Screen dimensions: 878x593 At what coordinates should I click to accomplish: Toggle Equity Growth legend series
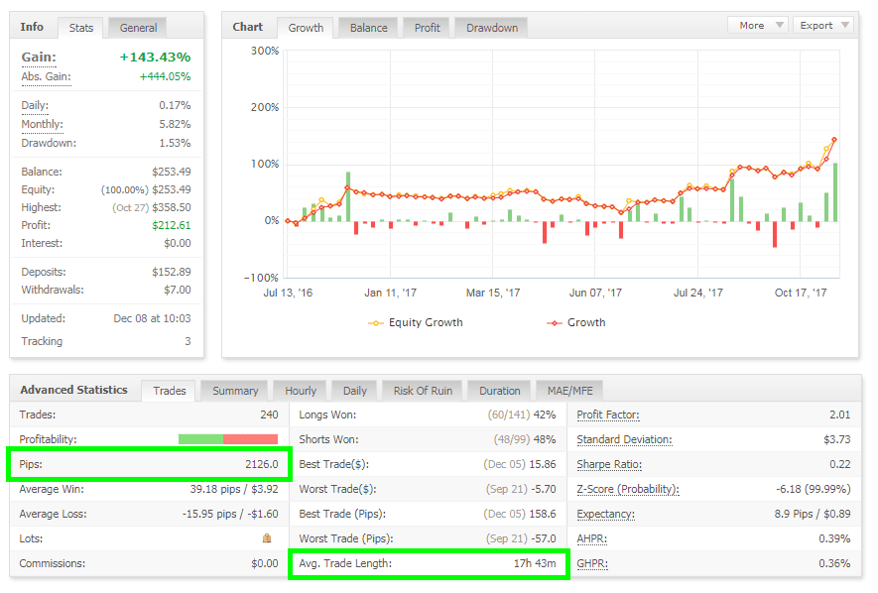(x=415, y=322)
